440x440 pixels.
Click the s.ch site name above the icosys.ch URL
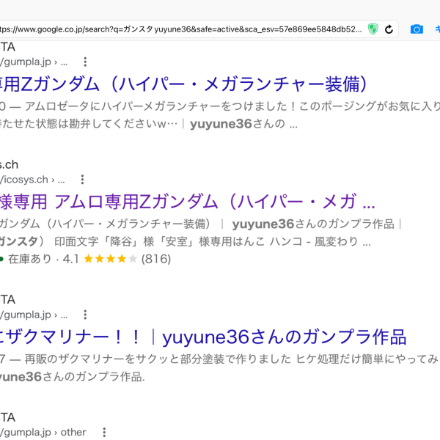(9, 165)
